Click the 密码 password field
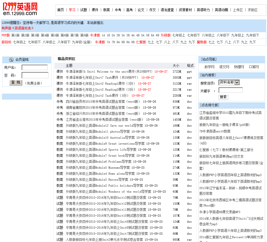Screen dimensions: 267x242 (x=35, y=75)
